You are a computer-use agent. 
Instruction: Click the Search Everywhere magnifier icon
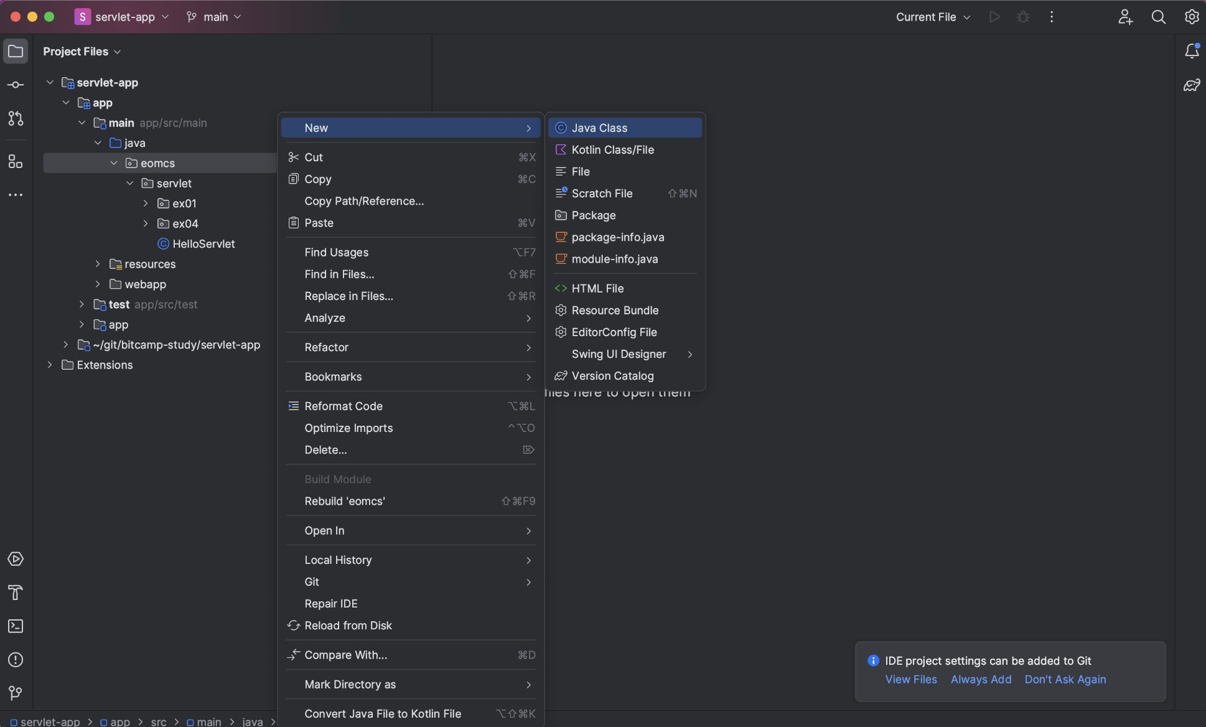point(1158,17)
